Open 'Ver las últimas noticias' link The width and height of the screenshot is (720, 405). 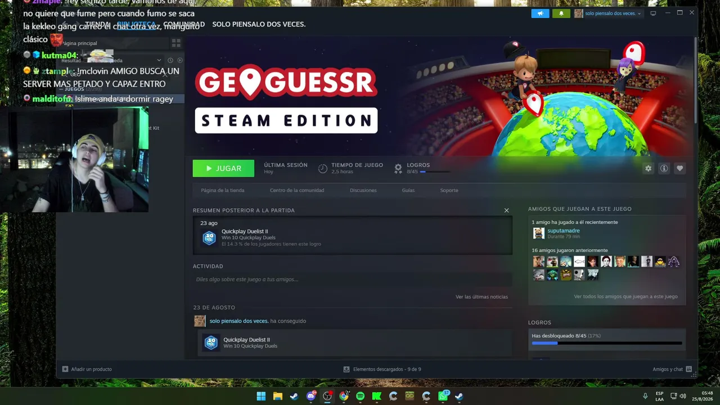pyautogui.click(x=481, y=296)
